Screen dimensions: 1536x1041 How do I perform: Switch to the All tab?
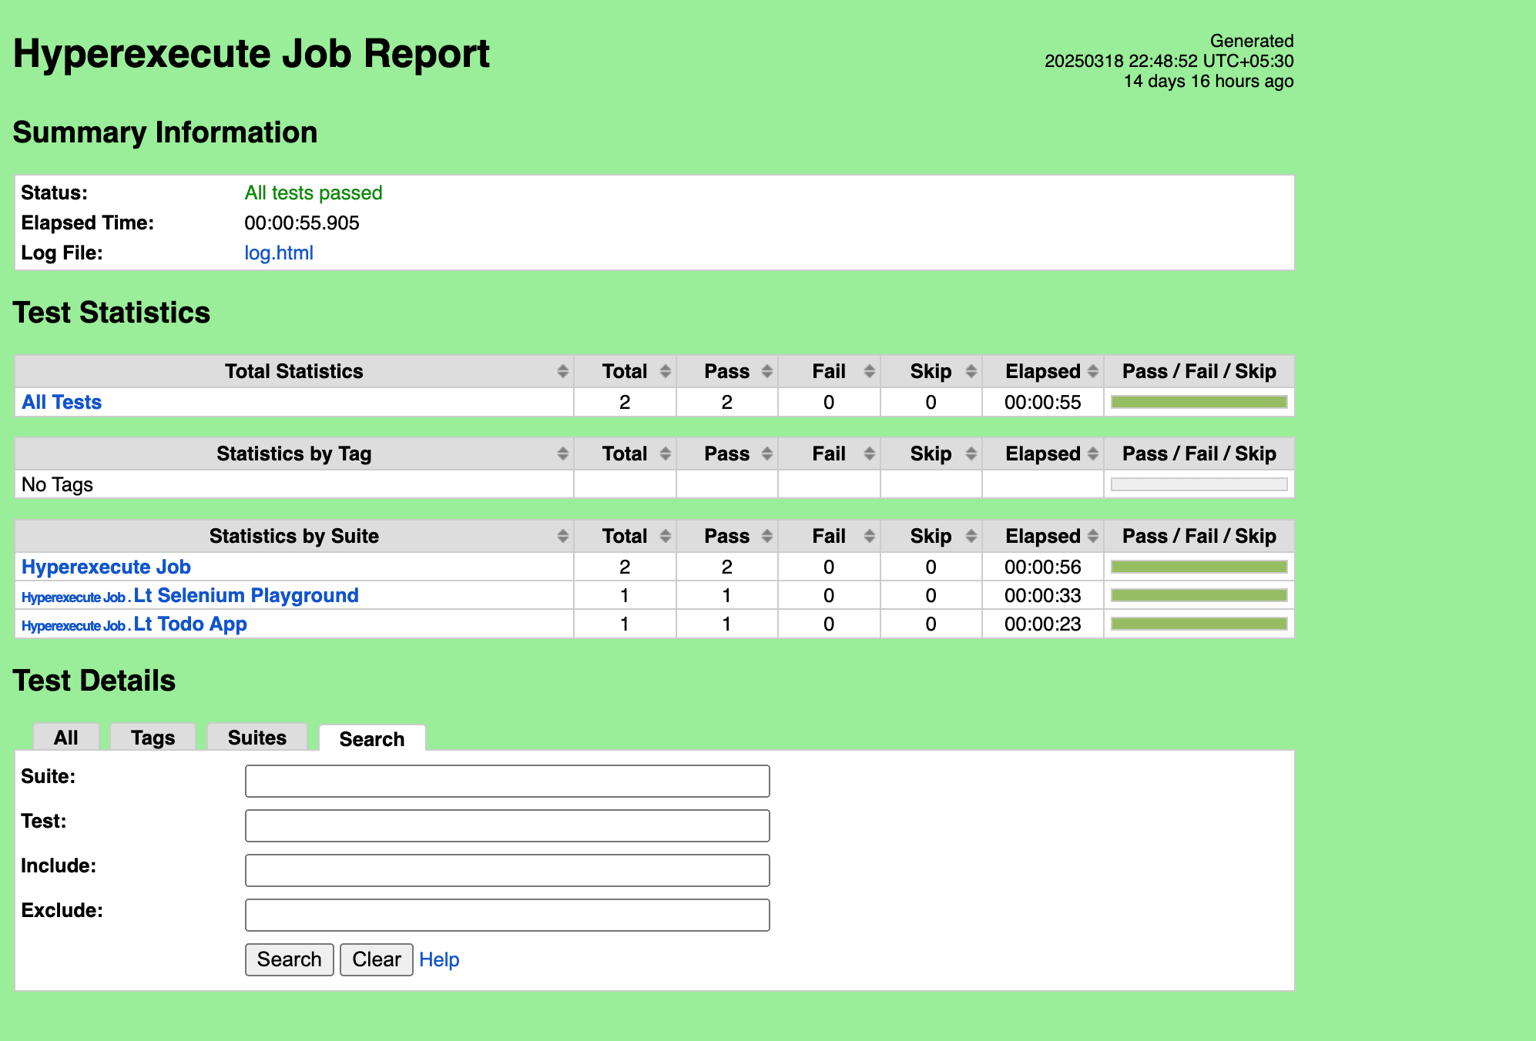tap(66, 738)
